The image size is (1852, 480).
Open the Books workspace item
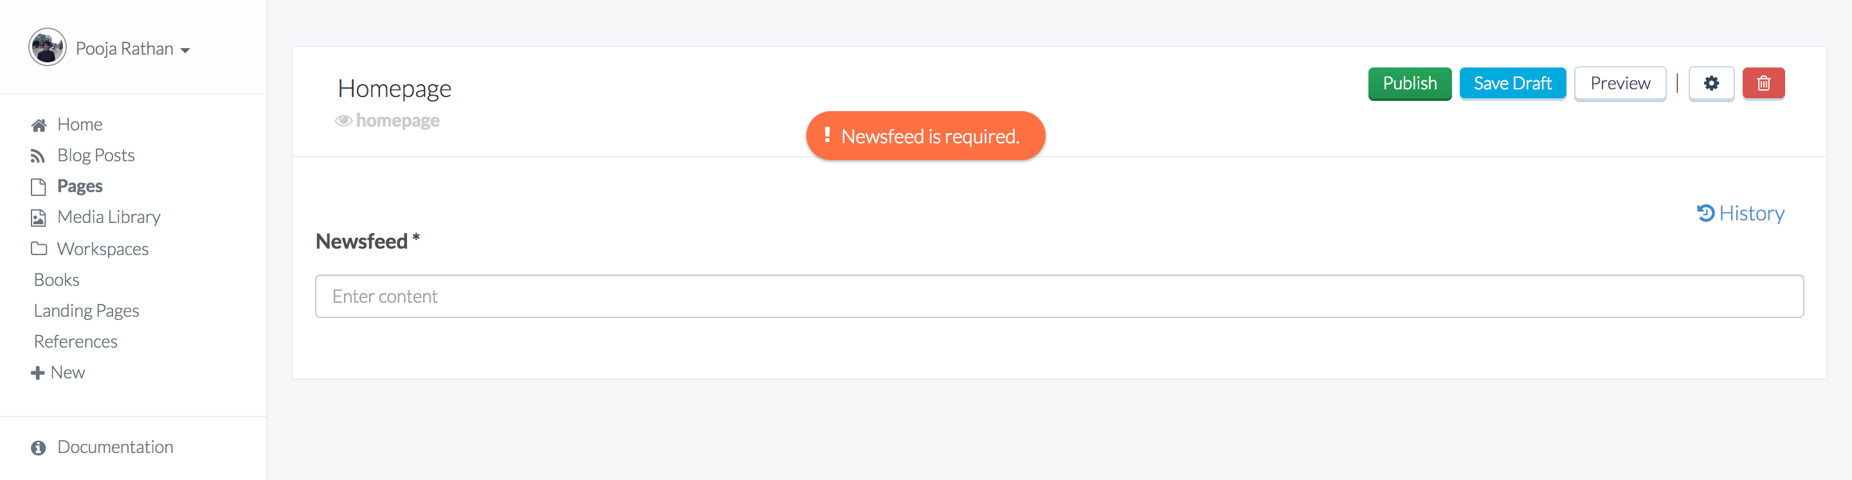[57, 280]
